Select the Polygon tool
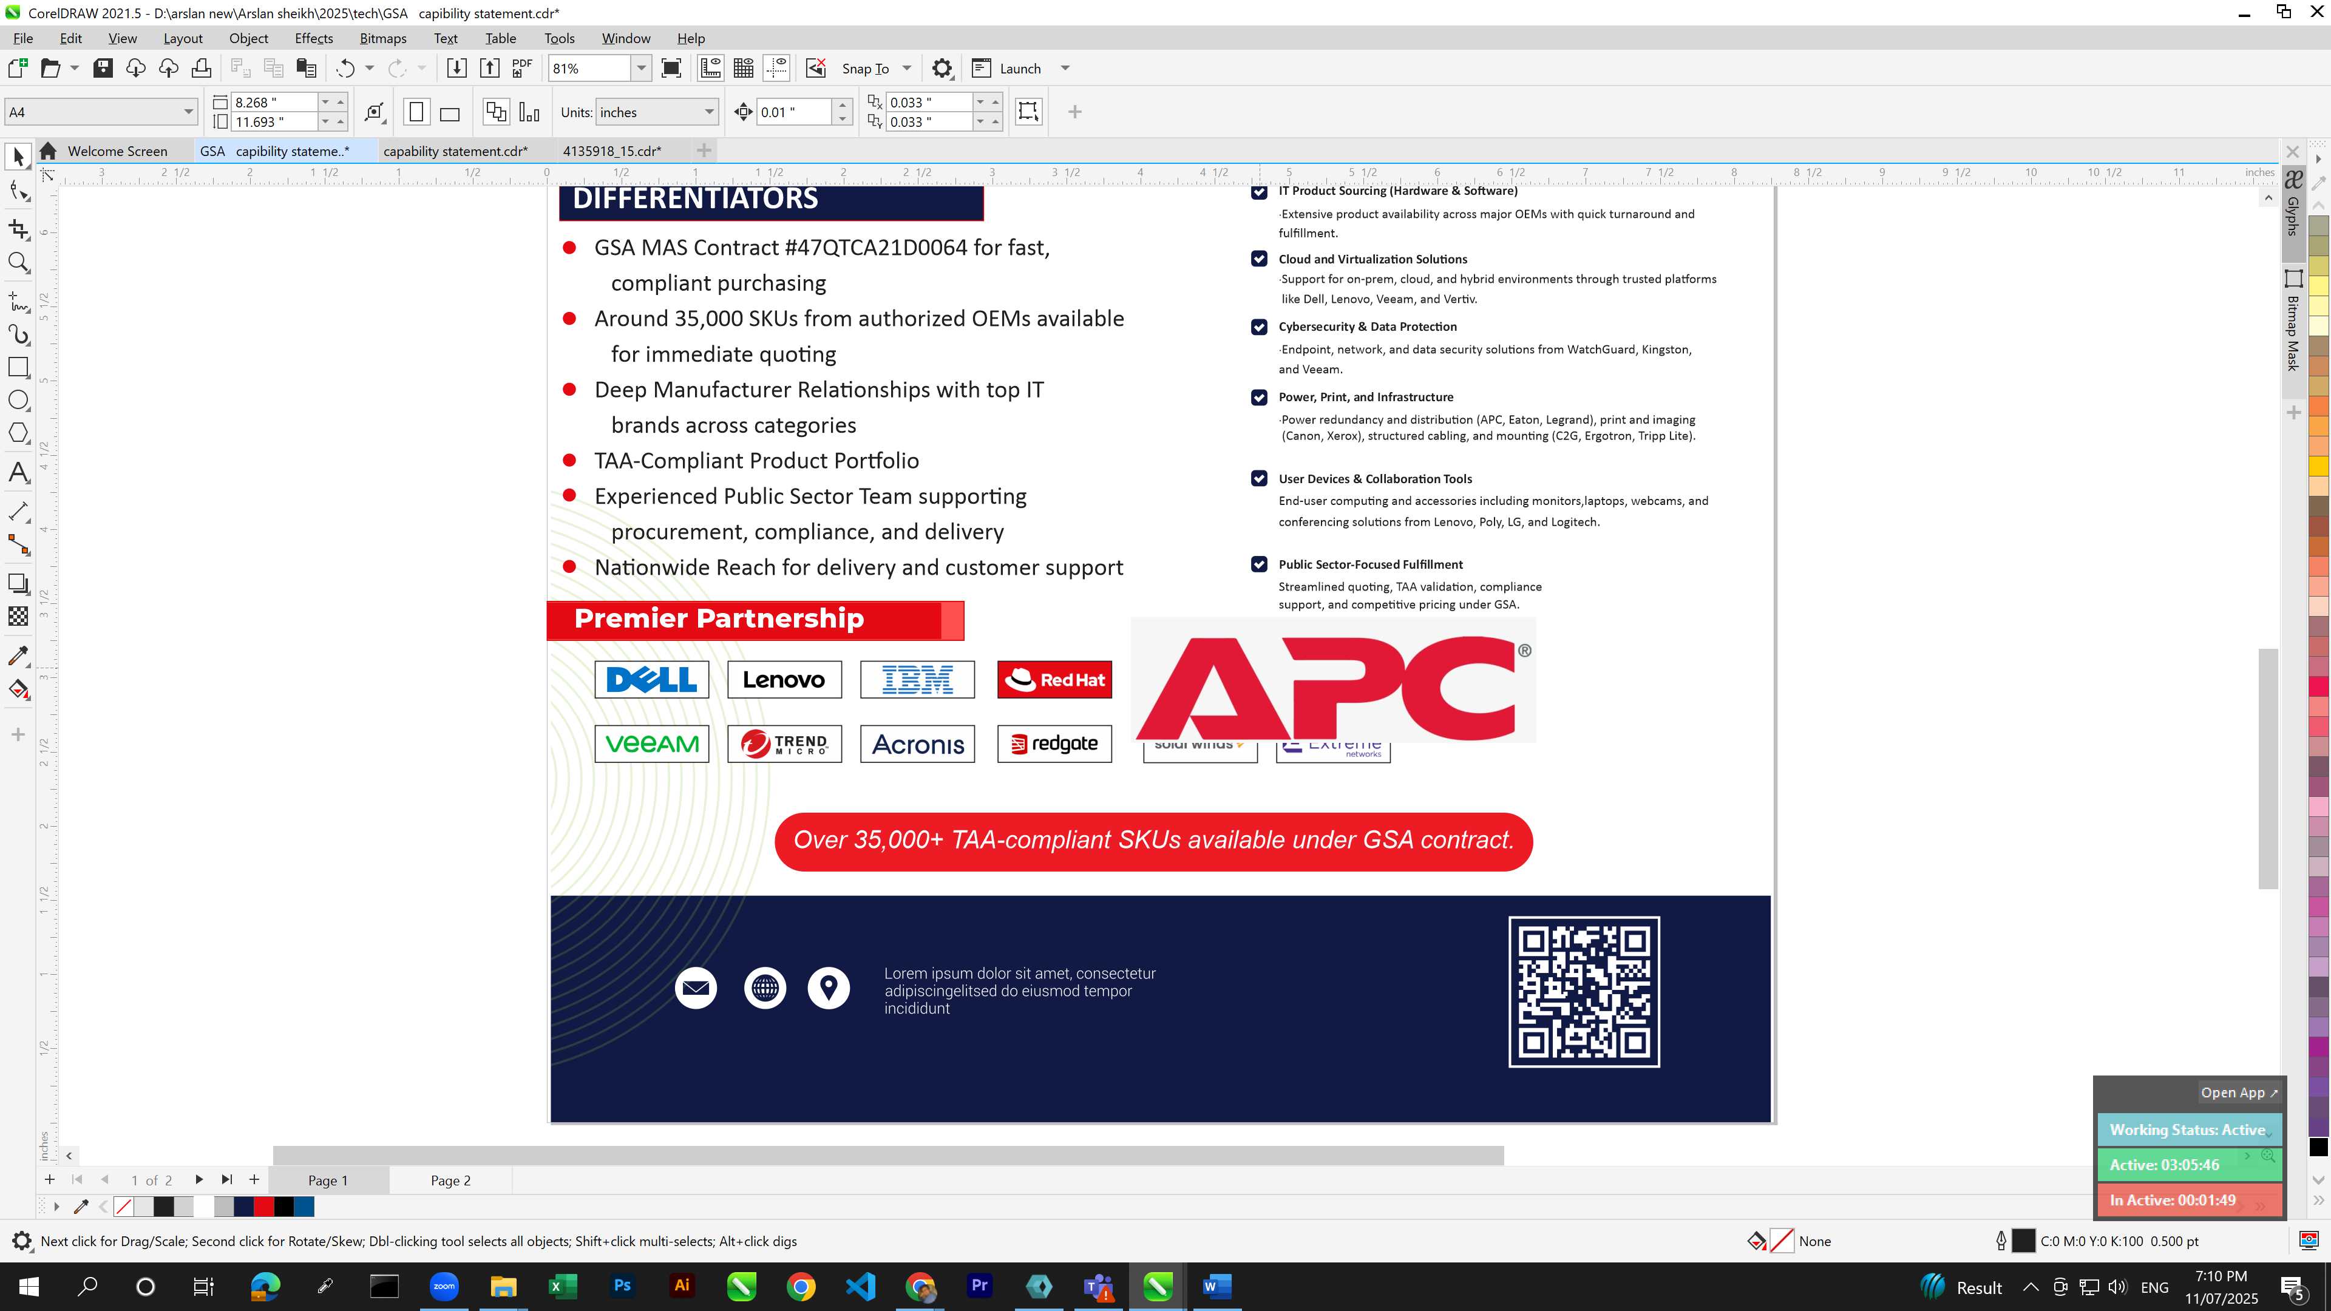Screen dimensions: 2331x1311 click(18, 433)
